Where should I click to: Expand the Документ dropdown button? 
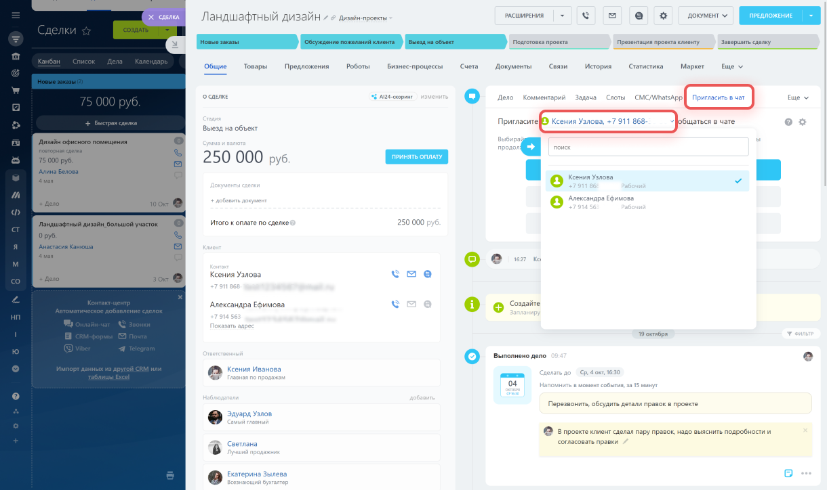(x=706, y=16)
